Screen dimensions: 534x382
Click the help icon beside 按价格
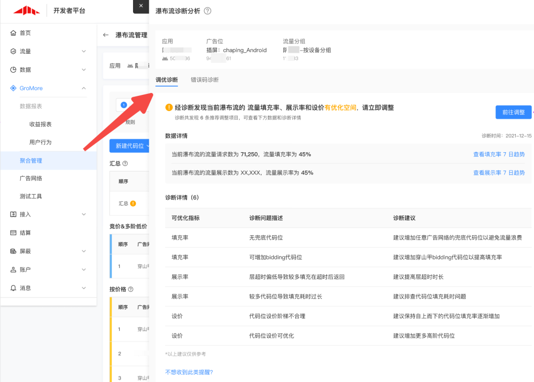point(131,290)
